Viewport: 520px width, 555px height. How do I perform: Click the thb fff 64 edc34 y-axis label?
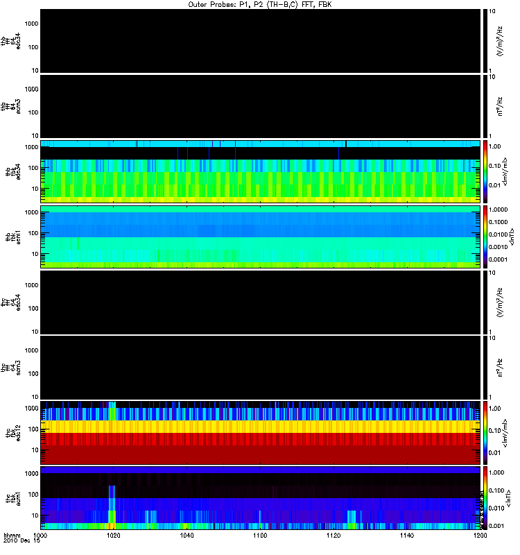10,41
